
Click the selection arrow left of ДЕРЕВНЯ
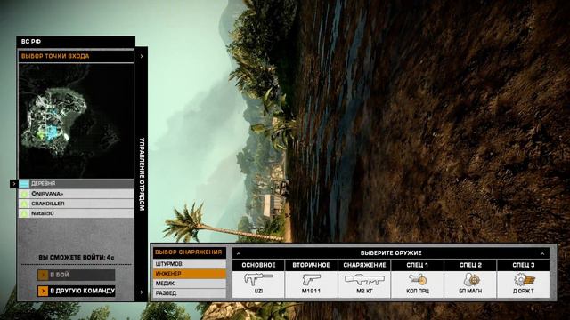click(x=14, y=184)
